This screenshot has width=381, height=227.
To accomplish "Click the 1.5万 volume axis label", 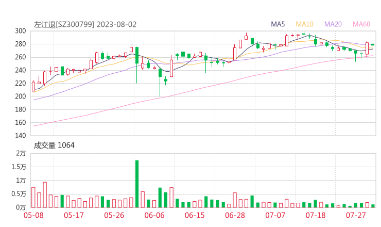I will tap(19, 167).
